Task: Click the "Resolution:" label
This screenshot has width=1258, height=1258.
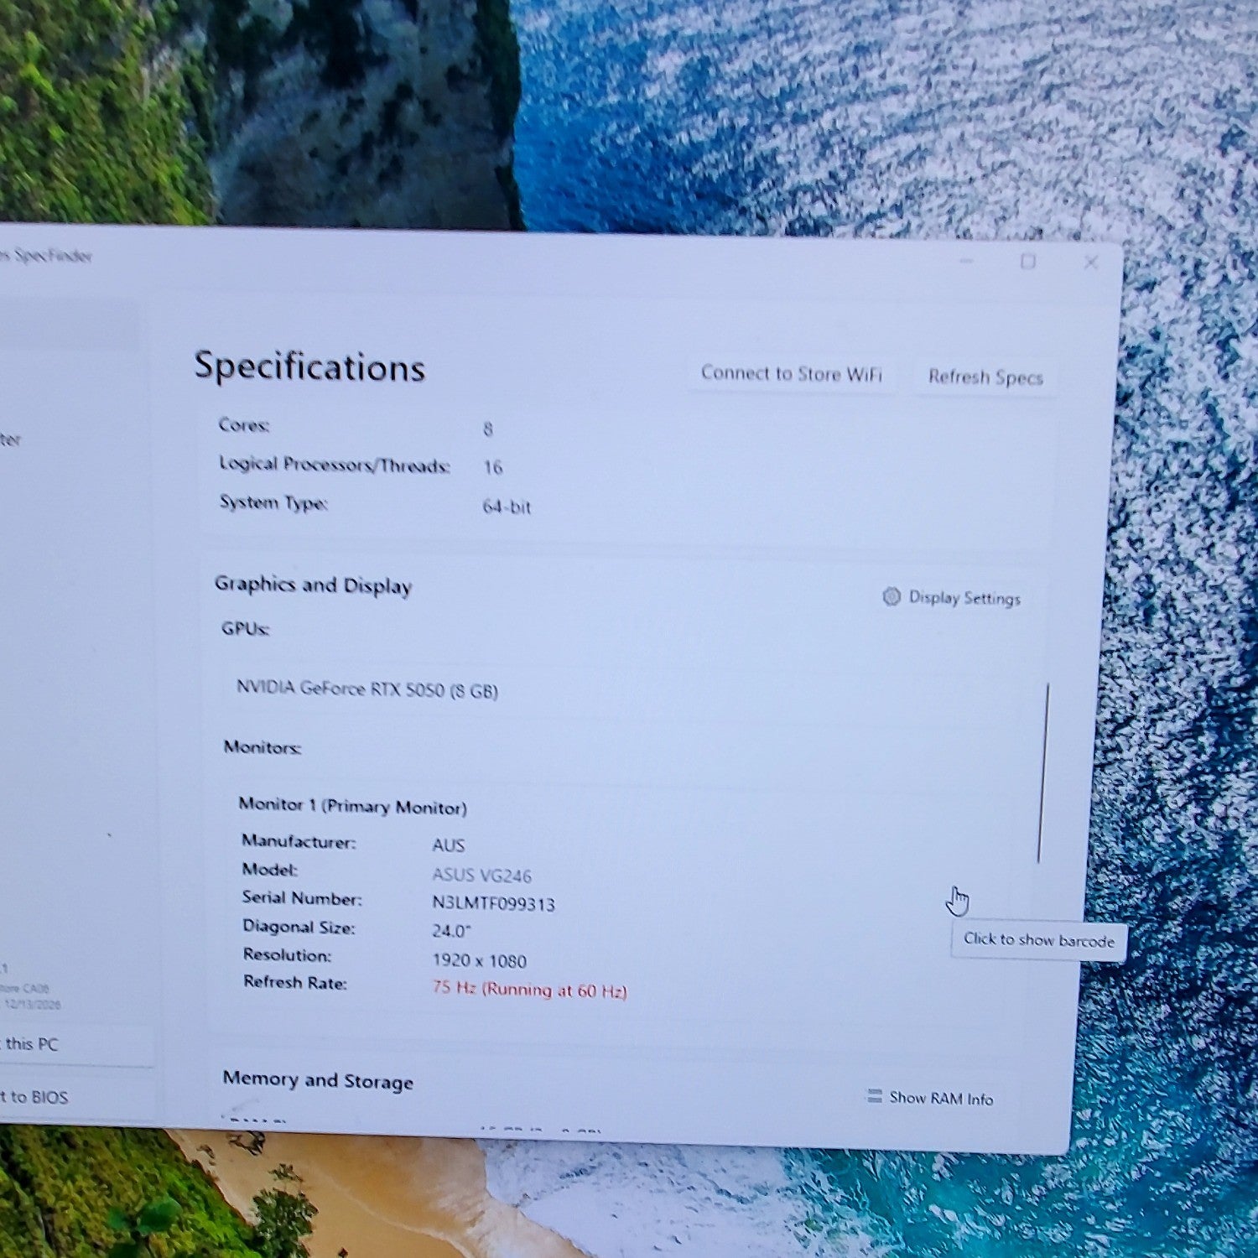Action: (287, 954)
